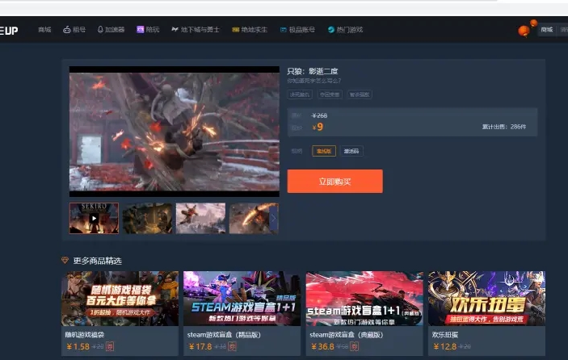Click the icon beside 地下城与勇士
The width and height of the screenshot is (568, 360).
[175, 29]
